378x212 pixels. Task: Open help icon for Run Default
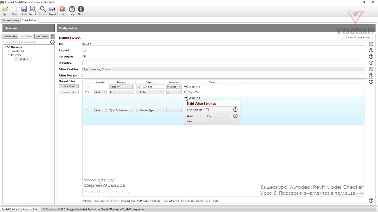[x=371, y=57]
